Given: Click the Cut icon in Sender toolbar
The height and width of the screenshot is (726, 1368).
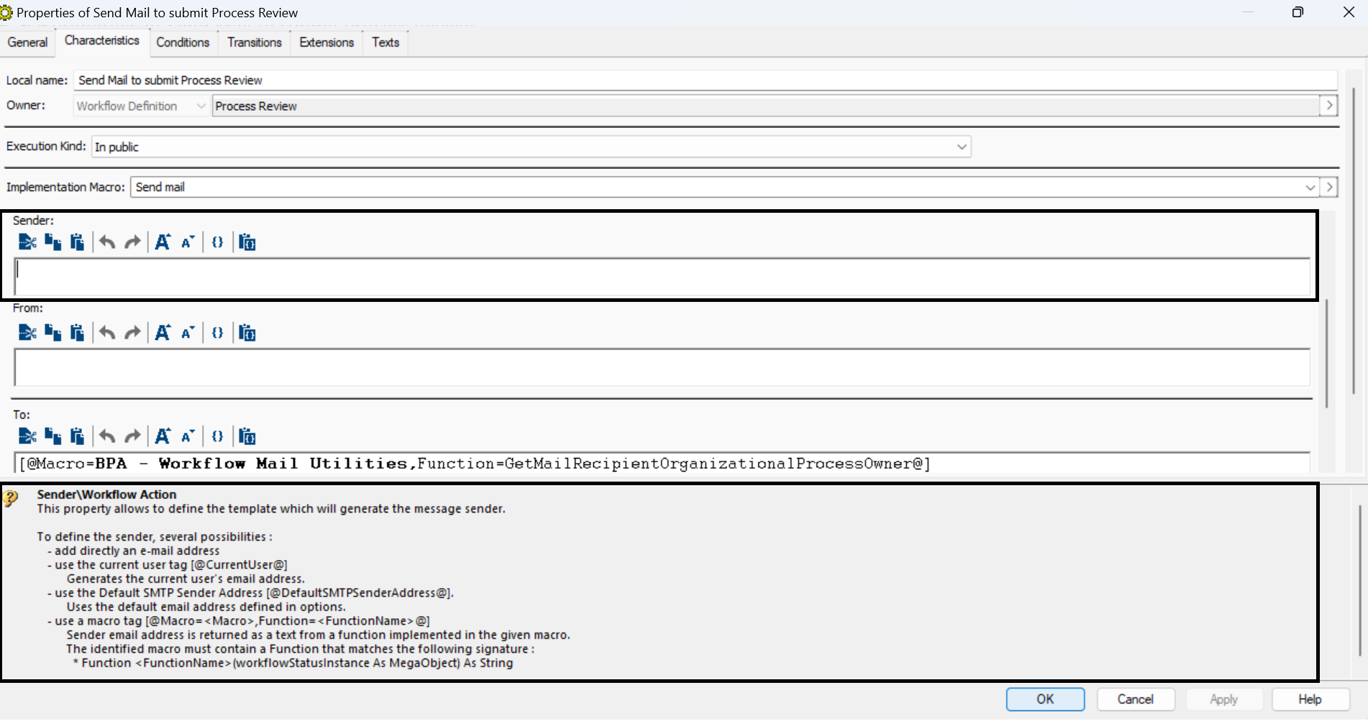Looking at the screenshot, I should [x=27, y=242].
